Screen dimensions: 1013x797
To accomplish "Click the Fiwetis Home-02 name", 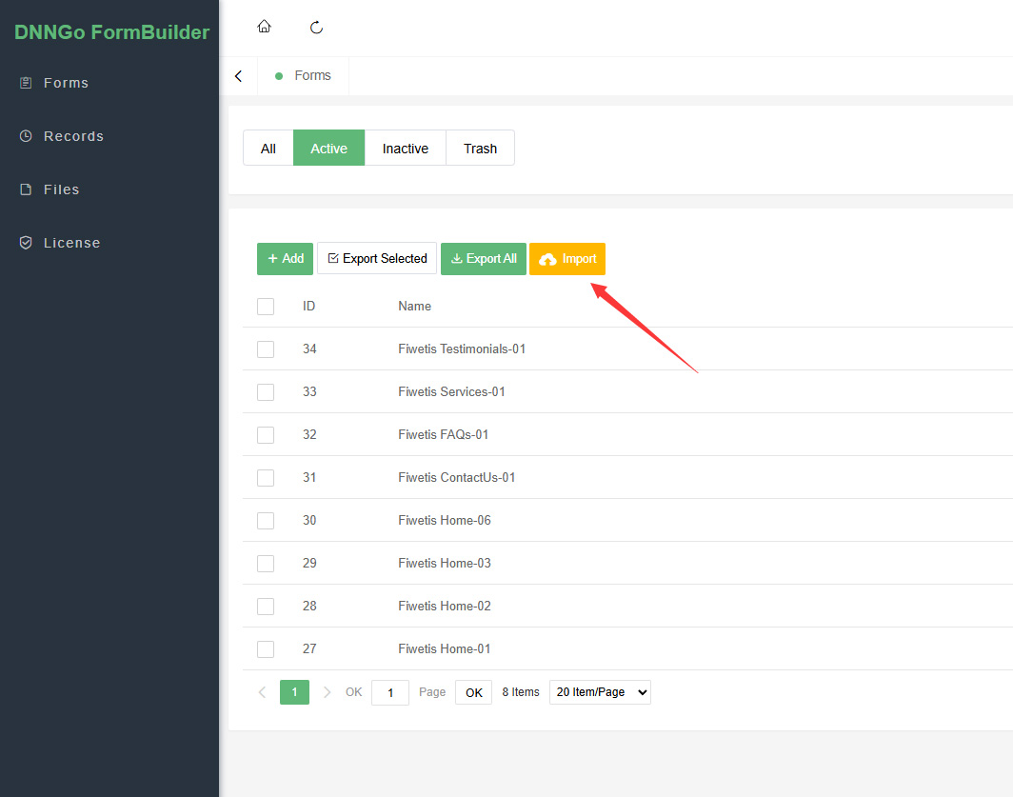I will [445, 606].
